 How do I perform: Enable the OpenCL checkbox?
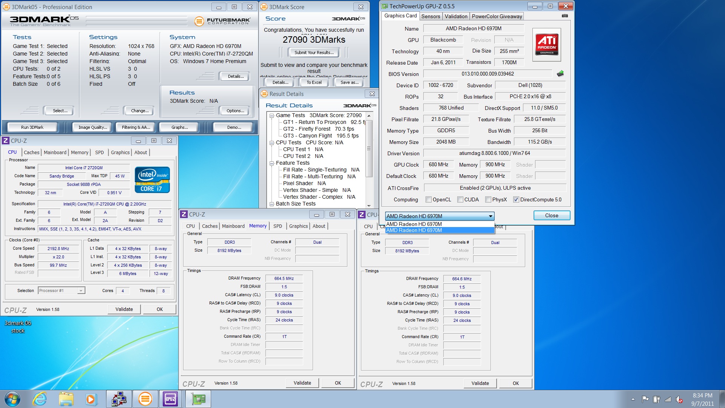coord(429,199)
